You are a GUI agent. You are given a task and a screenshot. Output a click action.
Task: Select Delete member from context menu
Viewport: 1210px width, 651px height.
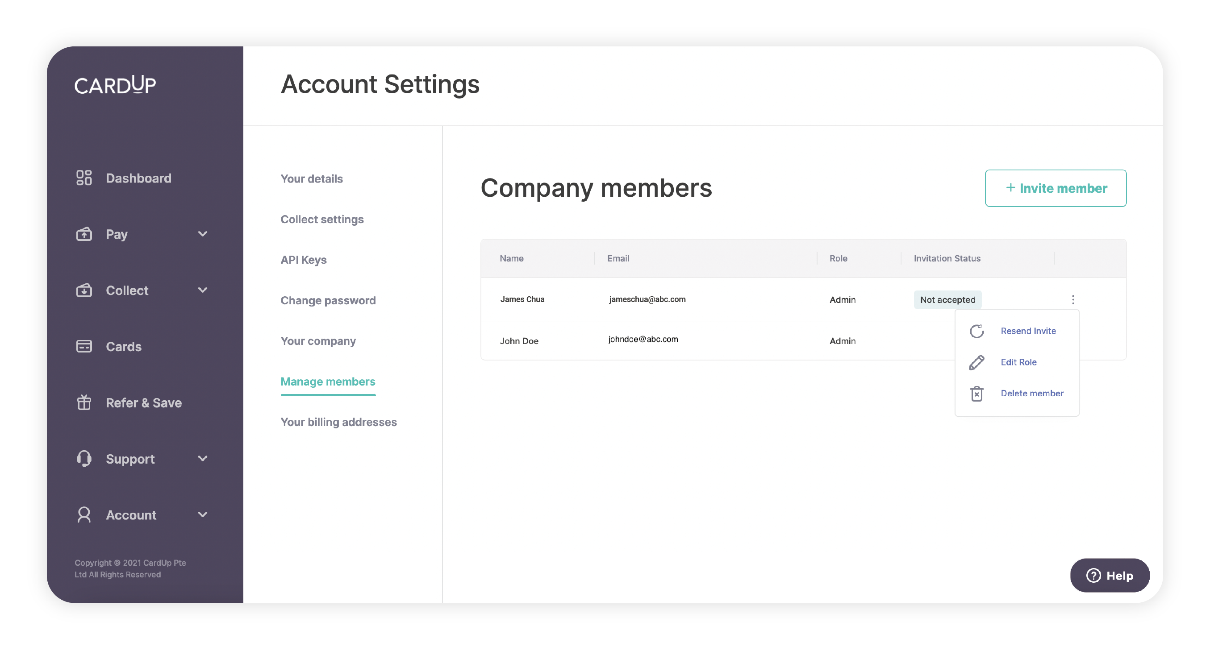(x=1031, y=394)
